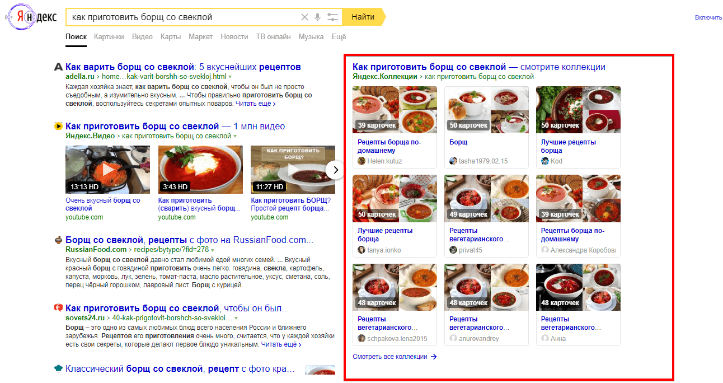Viewport: 723px width, 383px height.
Task: Show next videos with carousel arrow
Action: pyautogui.click(x=335, y=170)
